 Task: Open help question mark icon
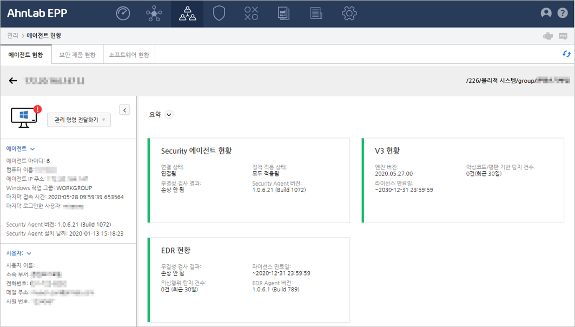[x=562, y=14]
